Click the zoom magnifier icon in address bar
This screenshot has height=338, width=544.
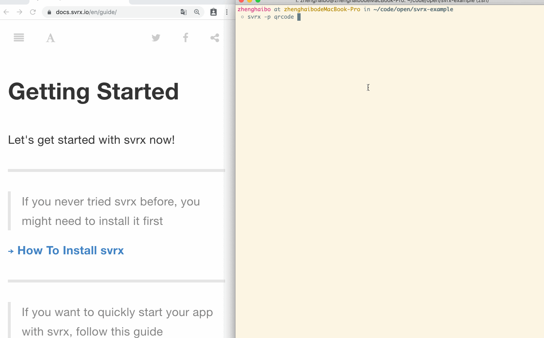pyautogui.click(x=197, y=12)
